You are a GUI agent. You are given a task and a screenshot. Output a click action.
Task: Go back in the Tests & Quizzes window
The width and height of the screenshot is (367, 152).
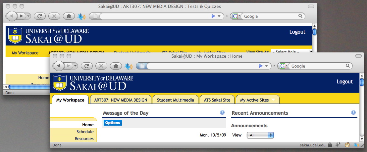click(x=12, y=16)
